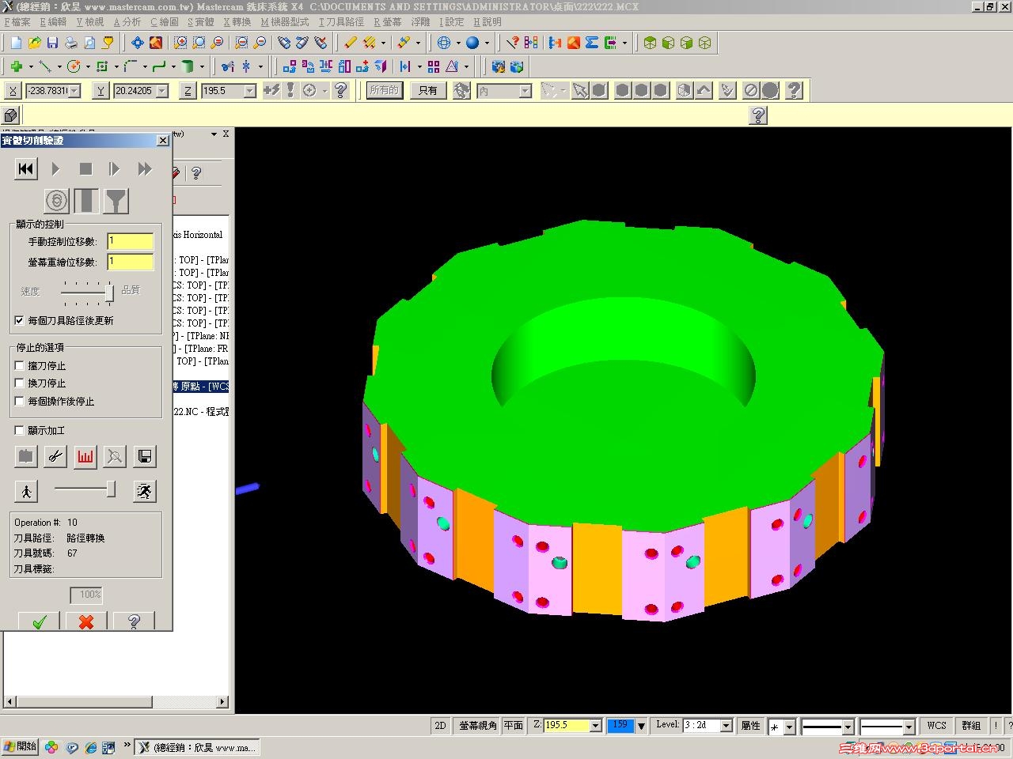The width and height of the screenshot is (1013, 759).
Task: Fast forward the verification
Action: [x=144, y=168]
